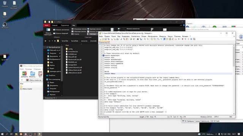Switch to Вид tab in Explorer ribbon

pos(74,25)
